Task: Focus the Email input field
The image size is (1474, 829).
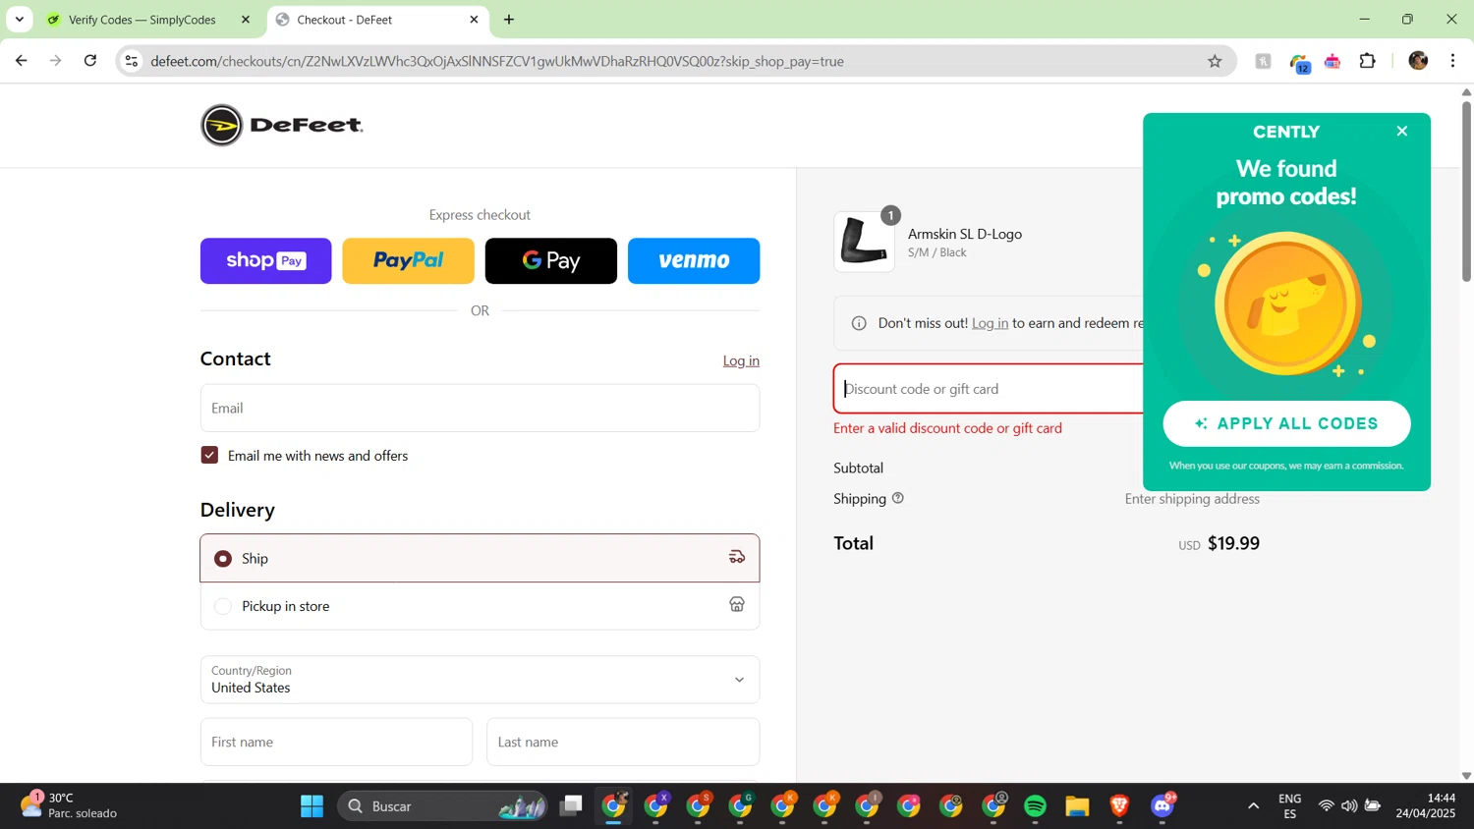Action: [x=480, y=408]
